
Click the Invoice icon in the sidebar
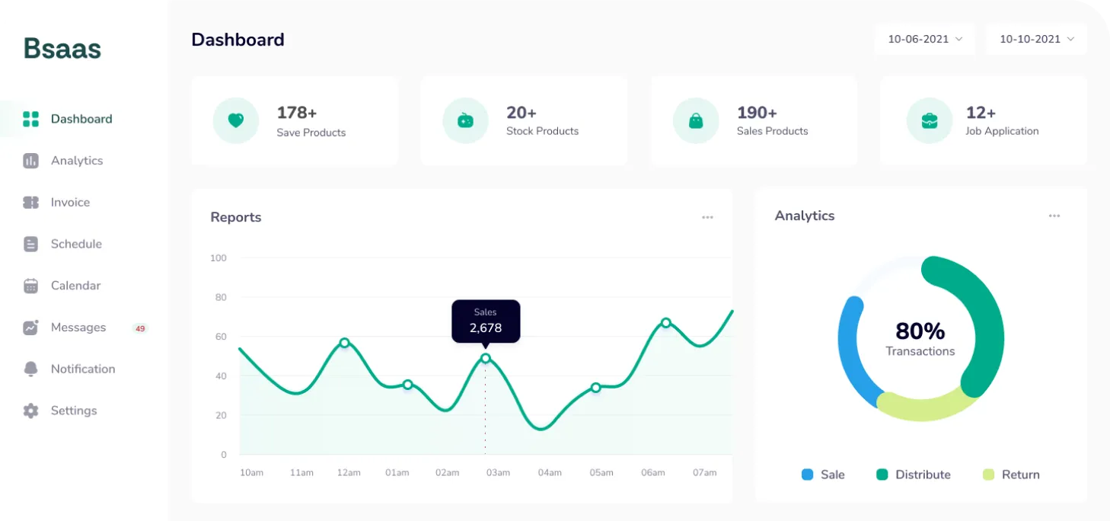coord(30,202)
